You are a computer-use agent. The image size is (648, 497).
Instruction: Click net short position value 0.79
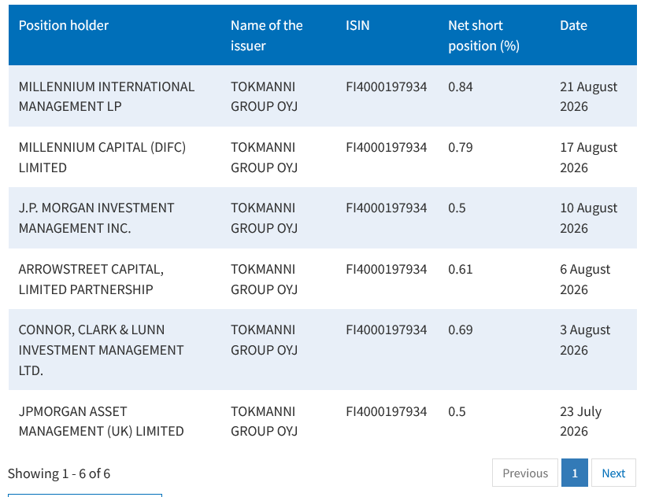[x=461, y=147]
